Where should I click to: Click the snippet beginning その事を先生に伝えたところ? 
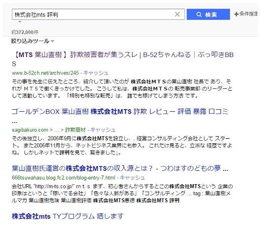[122, 89]
